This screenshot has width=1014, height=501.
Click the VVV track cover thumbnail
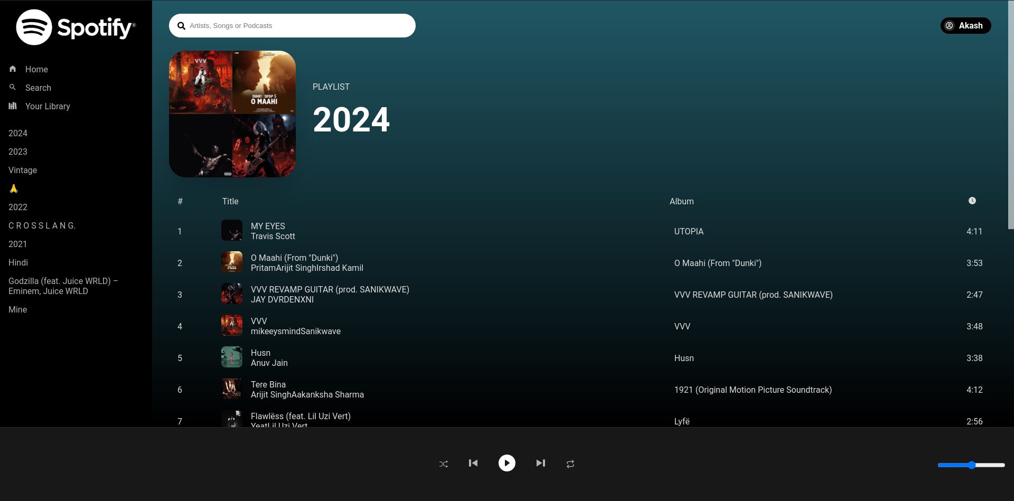[x=232, y=325]
